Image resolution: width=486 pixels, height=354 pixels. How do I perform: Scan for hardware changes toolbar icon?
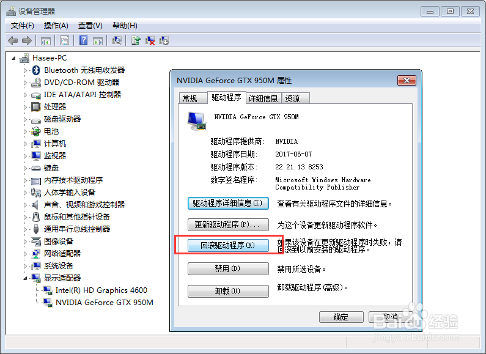[x=117, y=40]
